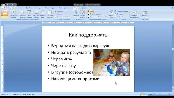Open the Надстройки tab
The image size is (174, 98).
click(x=84, y=8)
